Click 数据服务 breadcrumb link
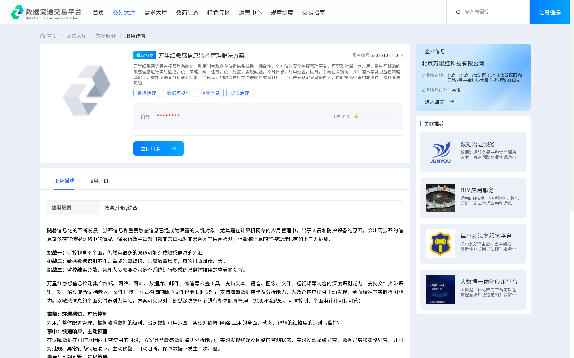574x358 pixels. (x=106, y=36)
